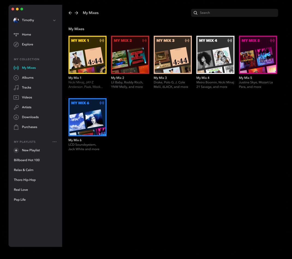Open the My Playlists three-dot options

point(54,142)
